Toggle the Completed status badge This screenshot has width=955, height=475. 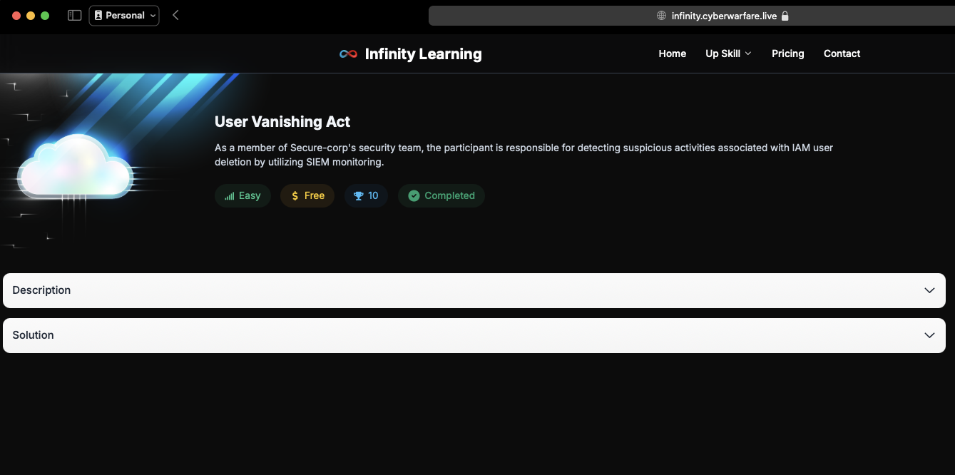[441, 195]
